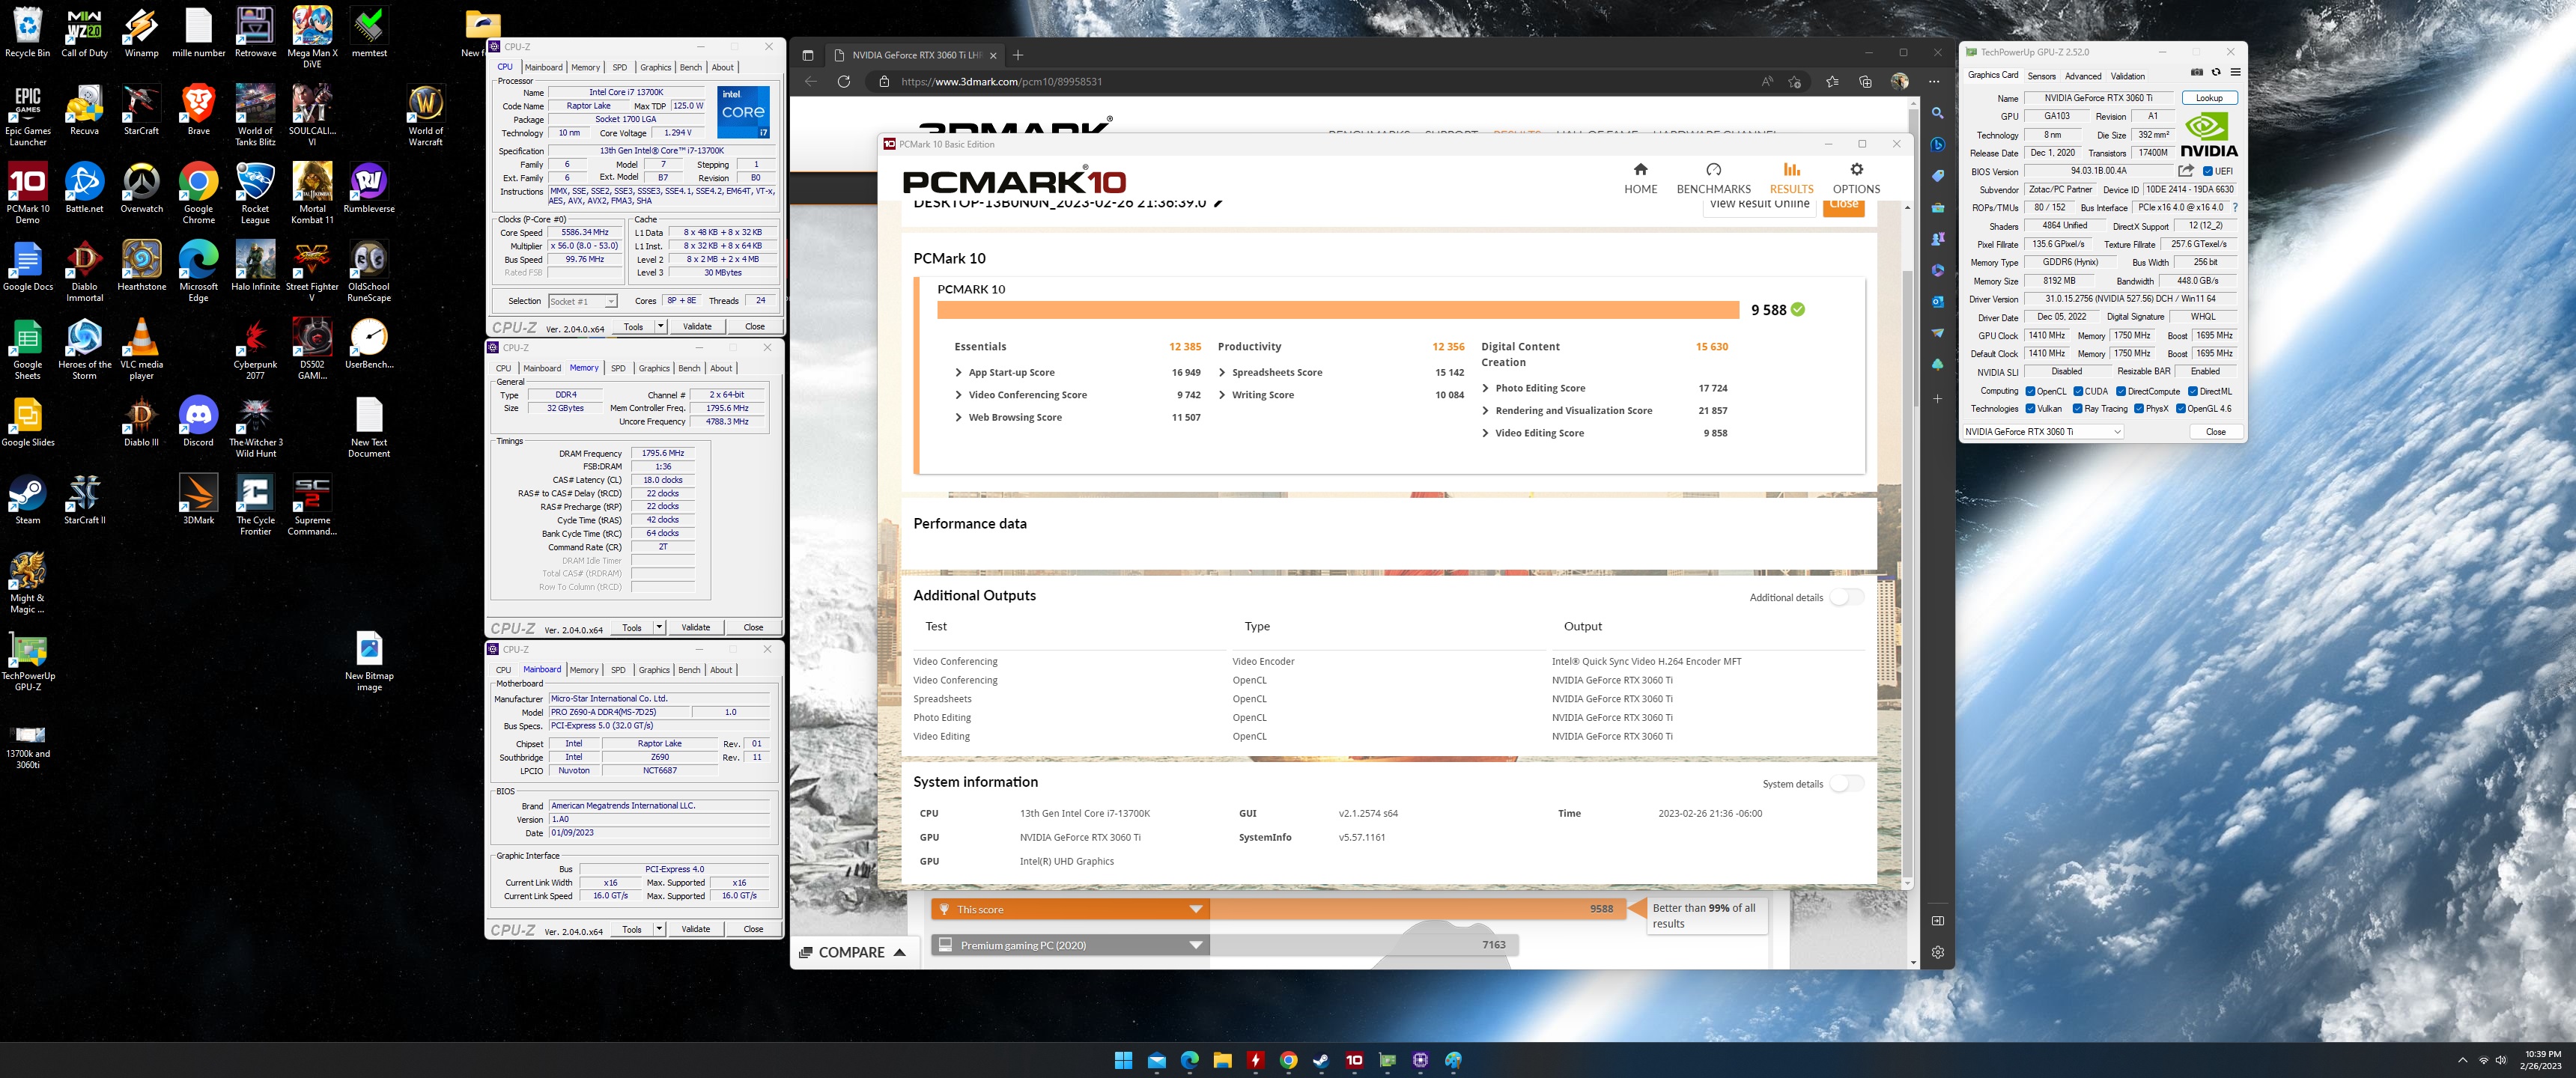Switch to the Advanced tab in GPU-Z
The width and height of the screenshot is (2576, 1078).
point(2083,76)
